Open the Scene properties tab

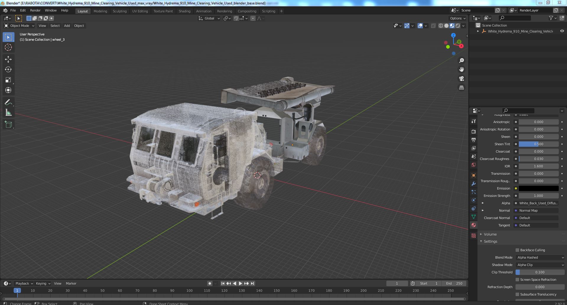click(474, 156)
